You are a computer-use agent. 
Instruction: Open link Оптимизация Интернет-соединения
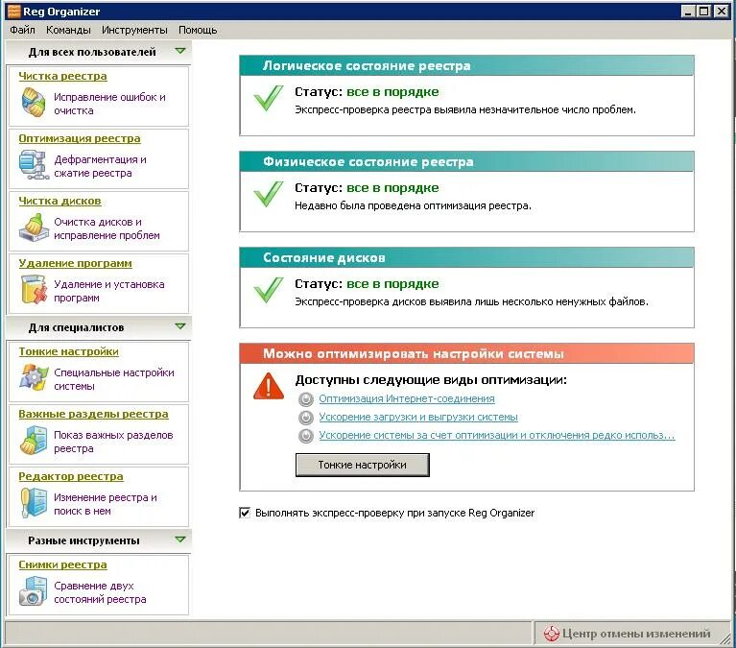pyautogui.click(x=407, y=398)
